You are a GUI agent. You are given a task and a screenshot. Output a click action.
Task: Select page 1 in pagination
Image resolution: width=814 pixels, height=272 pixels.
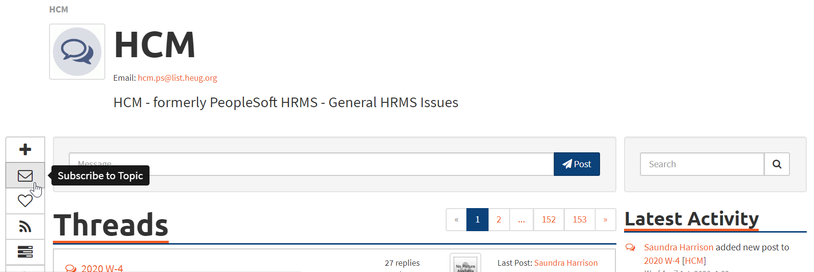pyautogui.click(x=477, y=220)
